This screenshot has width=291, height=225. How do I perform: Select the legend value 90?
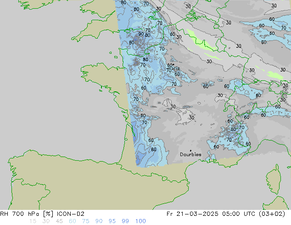(x=99, y=221)
